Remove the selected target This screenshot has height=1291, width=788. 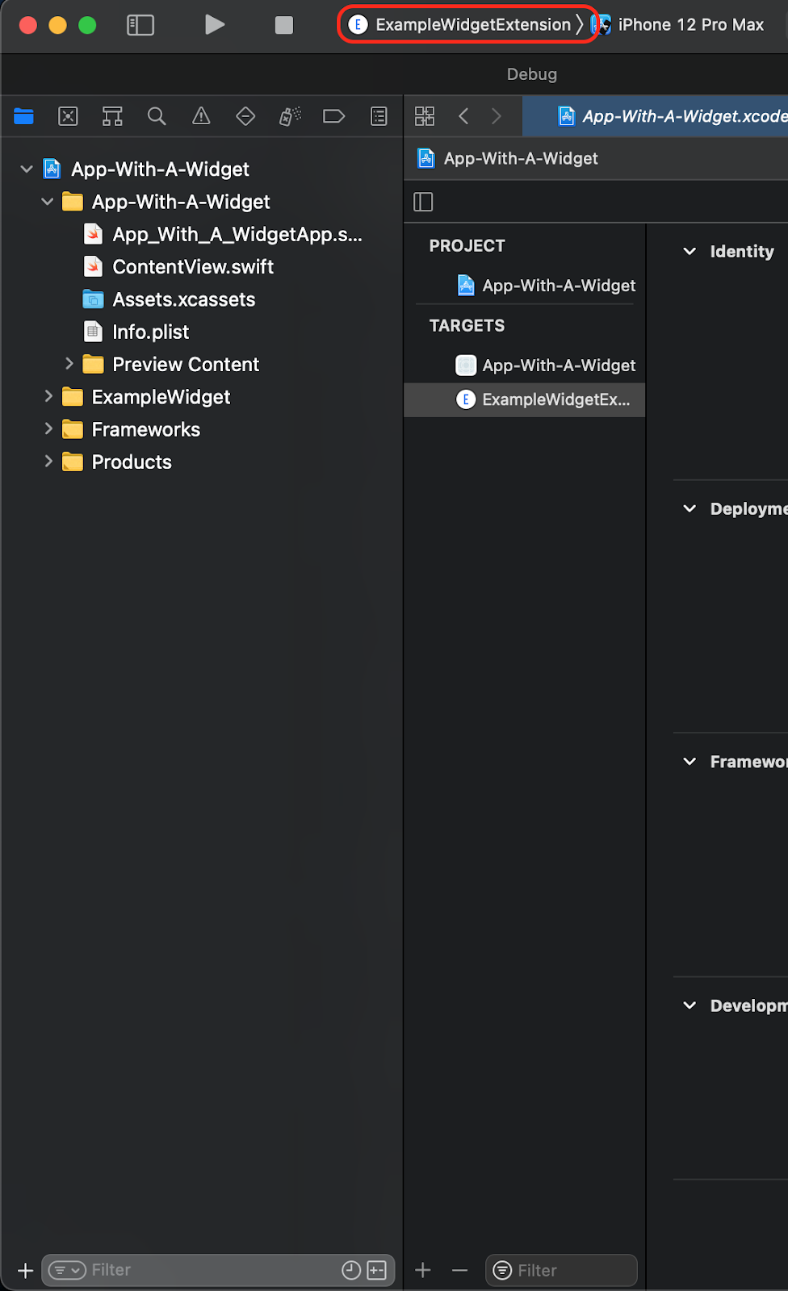tap(460, 1271)
